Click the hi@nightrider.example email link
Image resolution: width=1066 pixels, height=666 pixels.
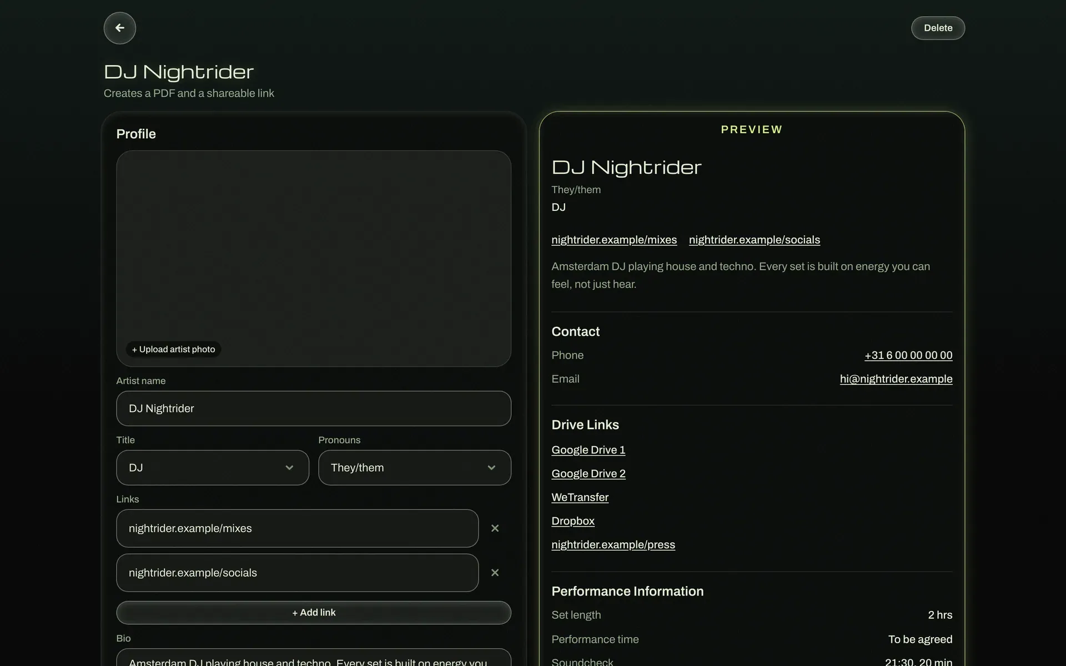[x=896, y=379]
